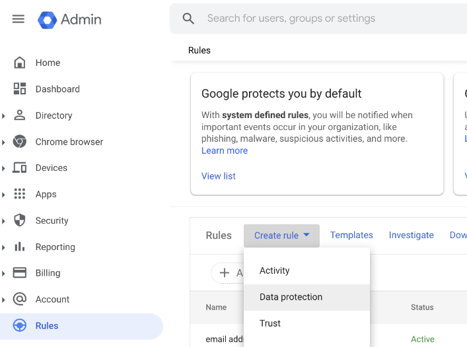Viewport: 467px width, 347px height.
Task: Click the Reporting bar chart icon
Action: [x=20, y=247]
